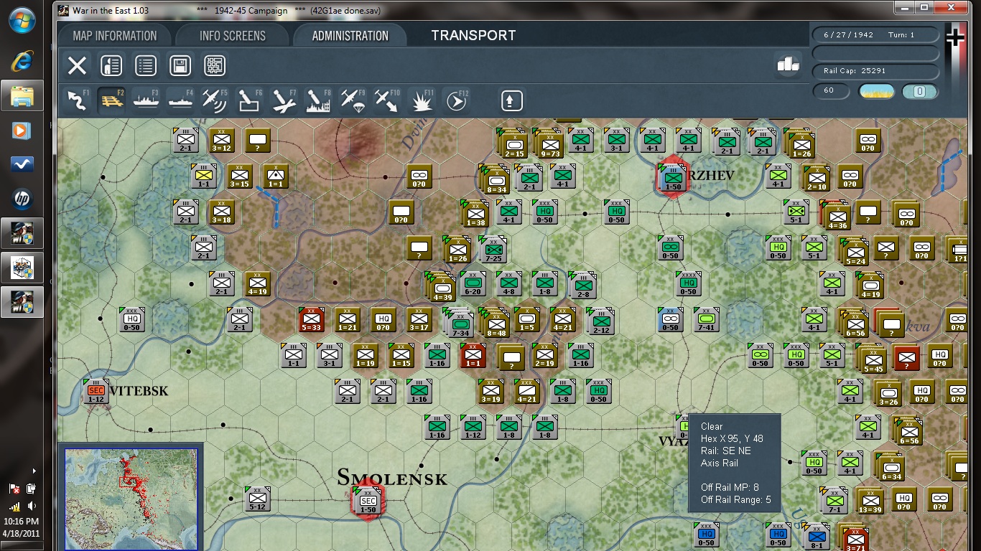Screen dimensions: 981x551
Task: Select the F5 air recon mode
Action: [215, 100]
